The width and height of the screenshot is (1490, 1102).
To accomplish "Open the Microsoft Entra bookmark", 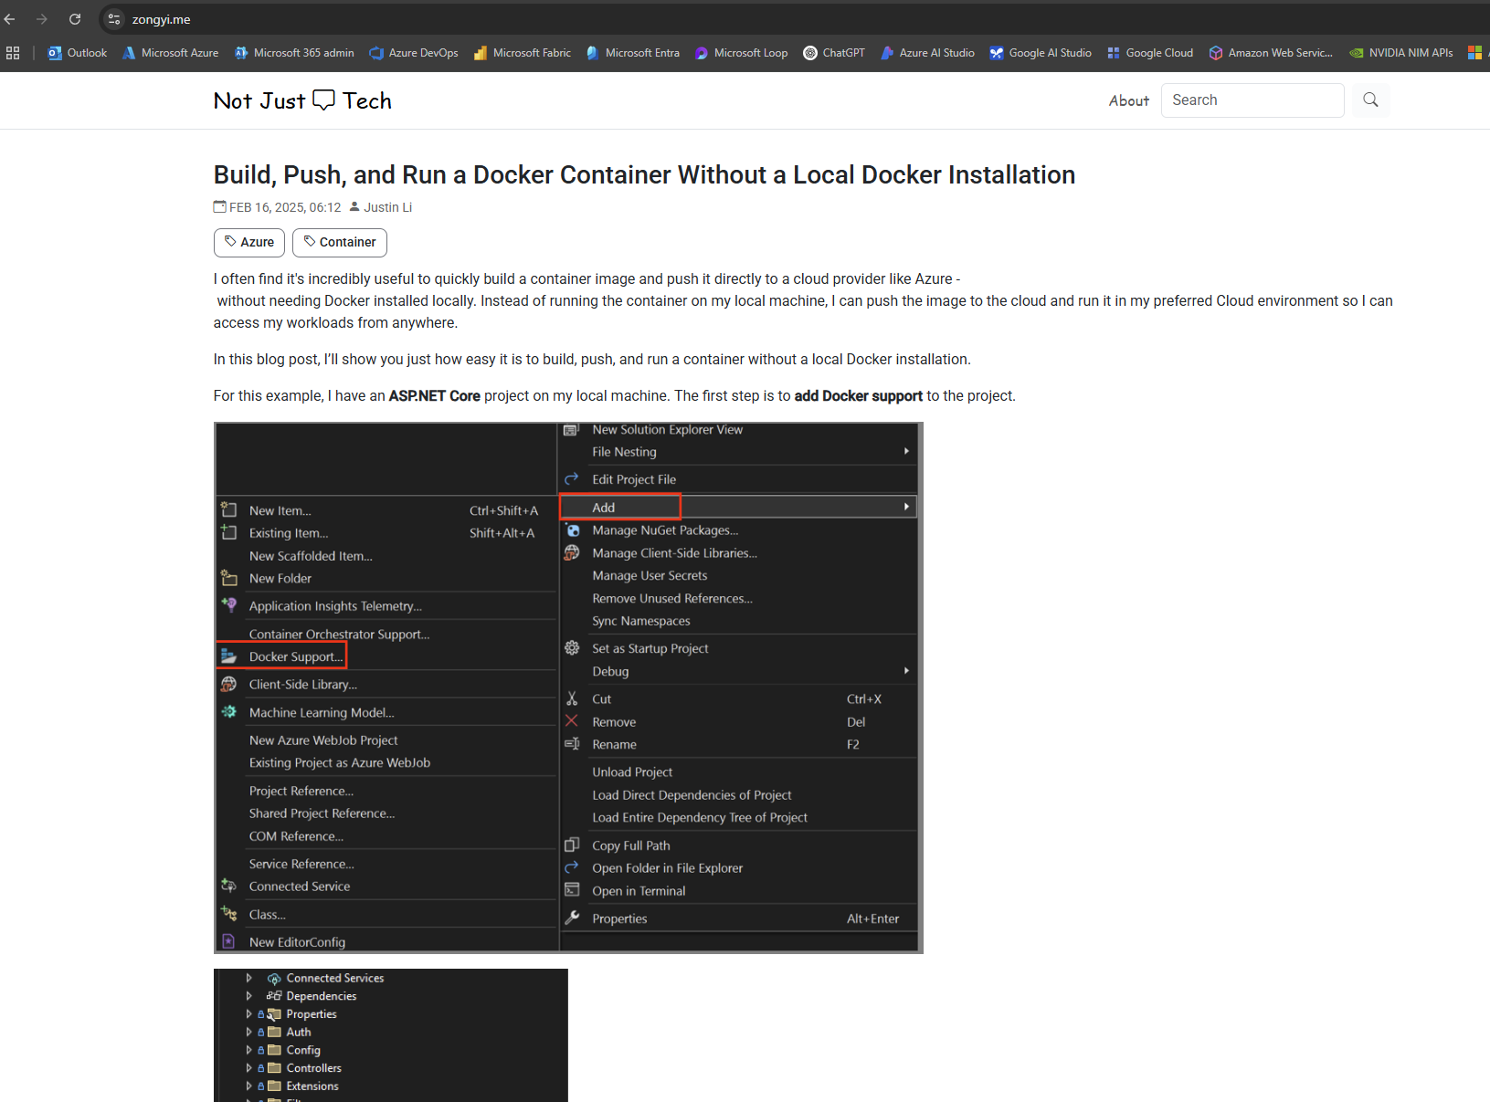I will tap(633, 53).
